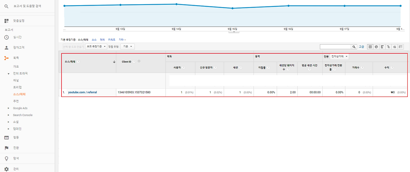This screenshot has height=172, width=410.
Task: Open the 잠재고객 person icon section
Action: [x=6, y=48]
